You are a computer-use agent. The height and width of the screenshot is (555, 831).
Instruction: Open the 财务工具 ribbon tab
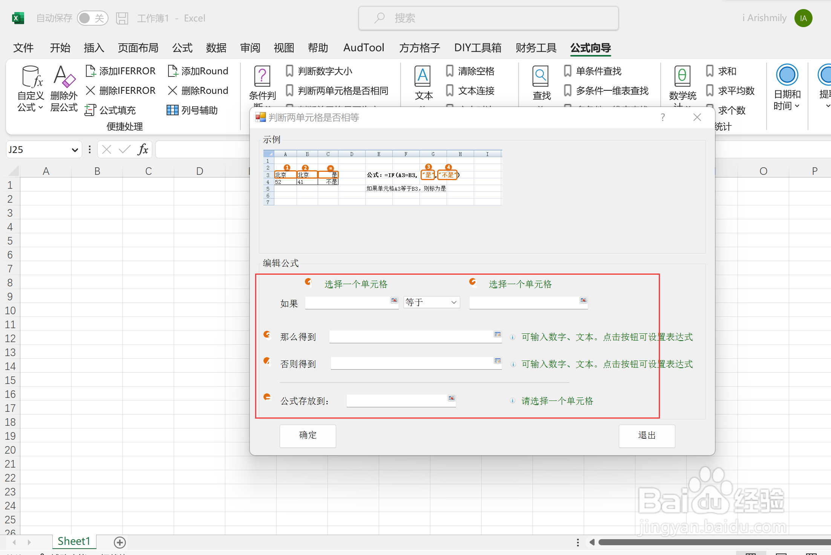click(536, 48)
